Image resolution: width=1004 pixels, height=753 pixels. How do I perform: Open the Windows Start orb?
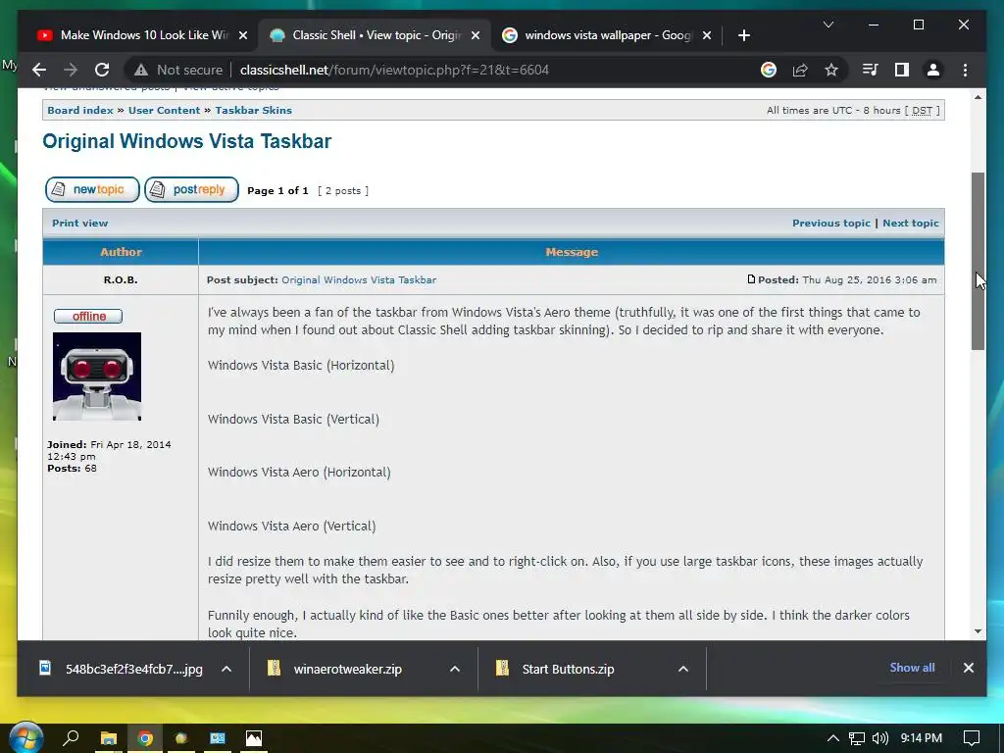coord(25,737)
